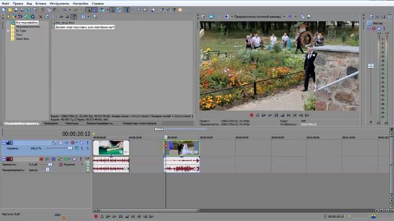
Task: Toggle Auto Ripple in main toolbar
Action: (102, 10)
